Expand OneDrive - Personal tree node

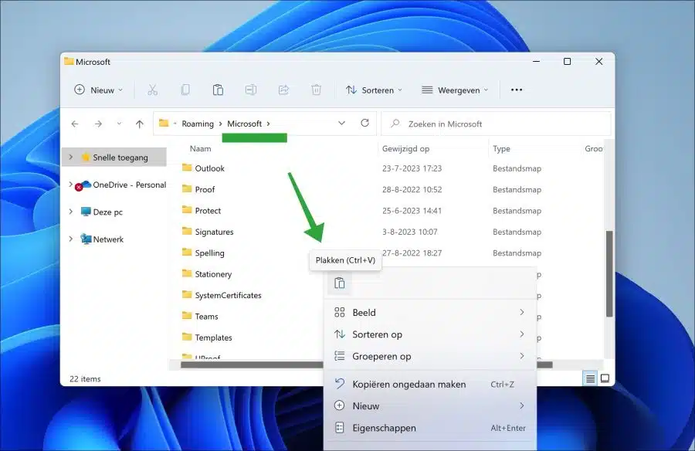[x=71, y=184]
